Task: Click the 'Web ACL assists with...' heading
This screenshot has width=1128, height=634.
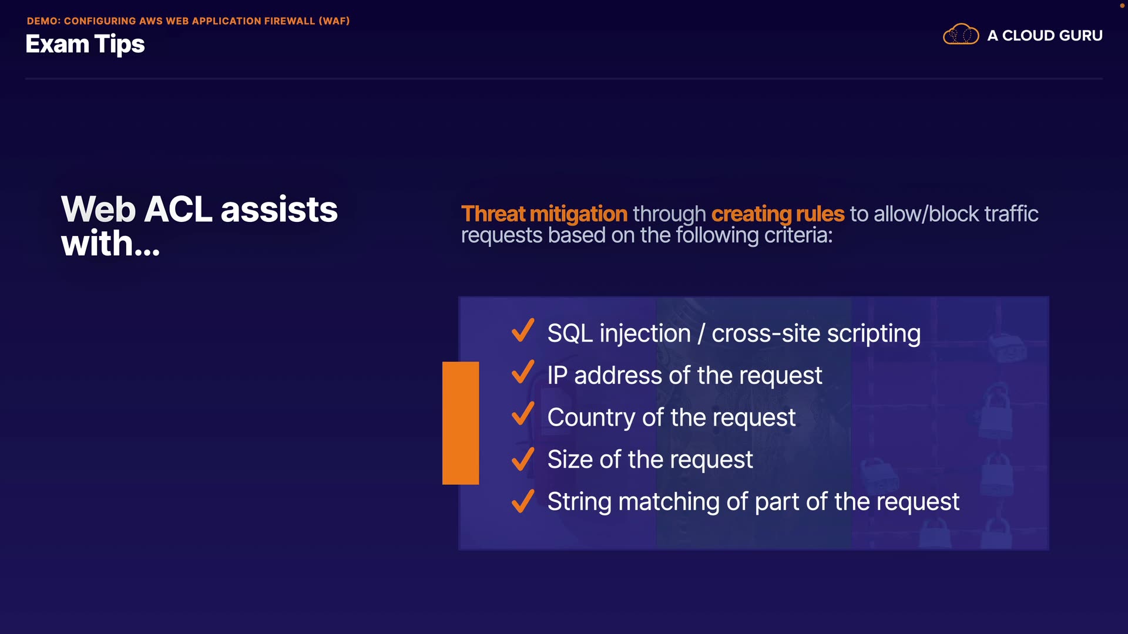Action: pos(199,226)
